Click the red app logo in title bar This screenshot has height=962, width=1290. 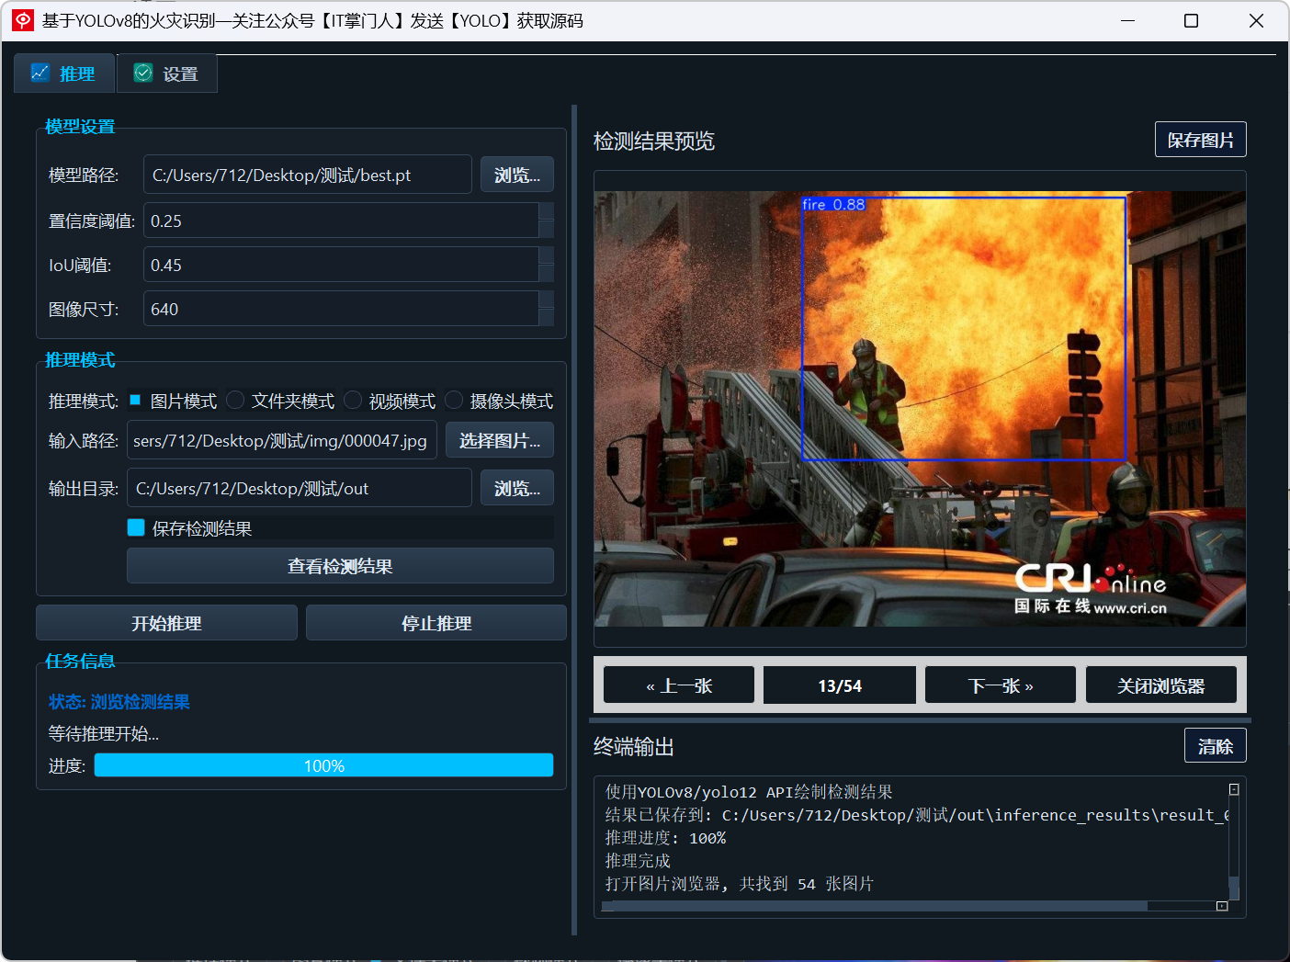(x=23, y=20)
